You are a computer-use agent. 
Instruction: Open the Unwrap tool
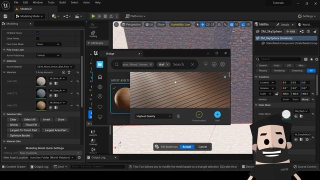tap(93, 141)
